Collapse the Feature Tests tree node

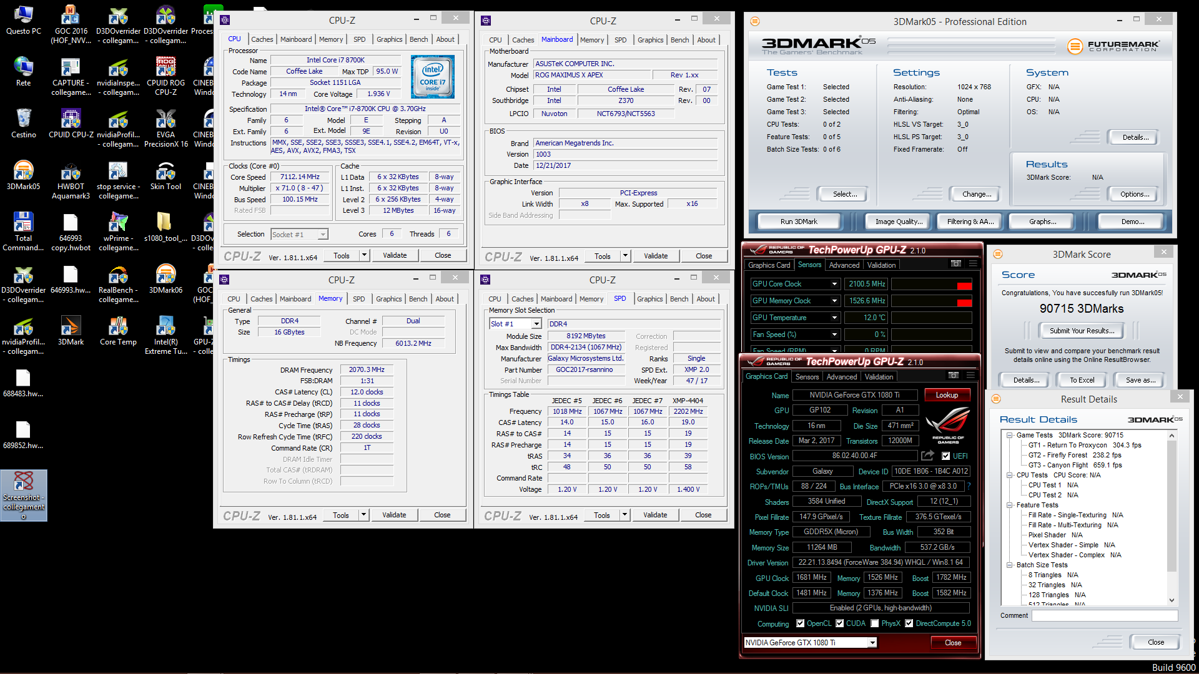[x=1009, y=505]
